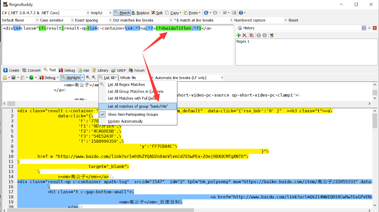Click the blue Undo icon

pos(206,13)
